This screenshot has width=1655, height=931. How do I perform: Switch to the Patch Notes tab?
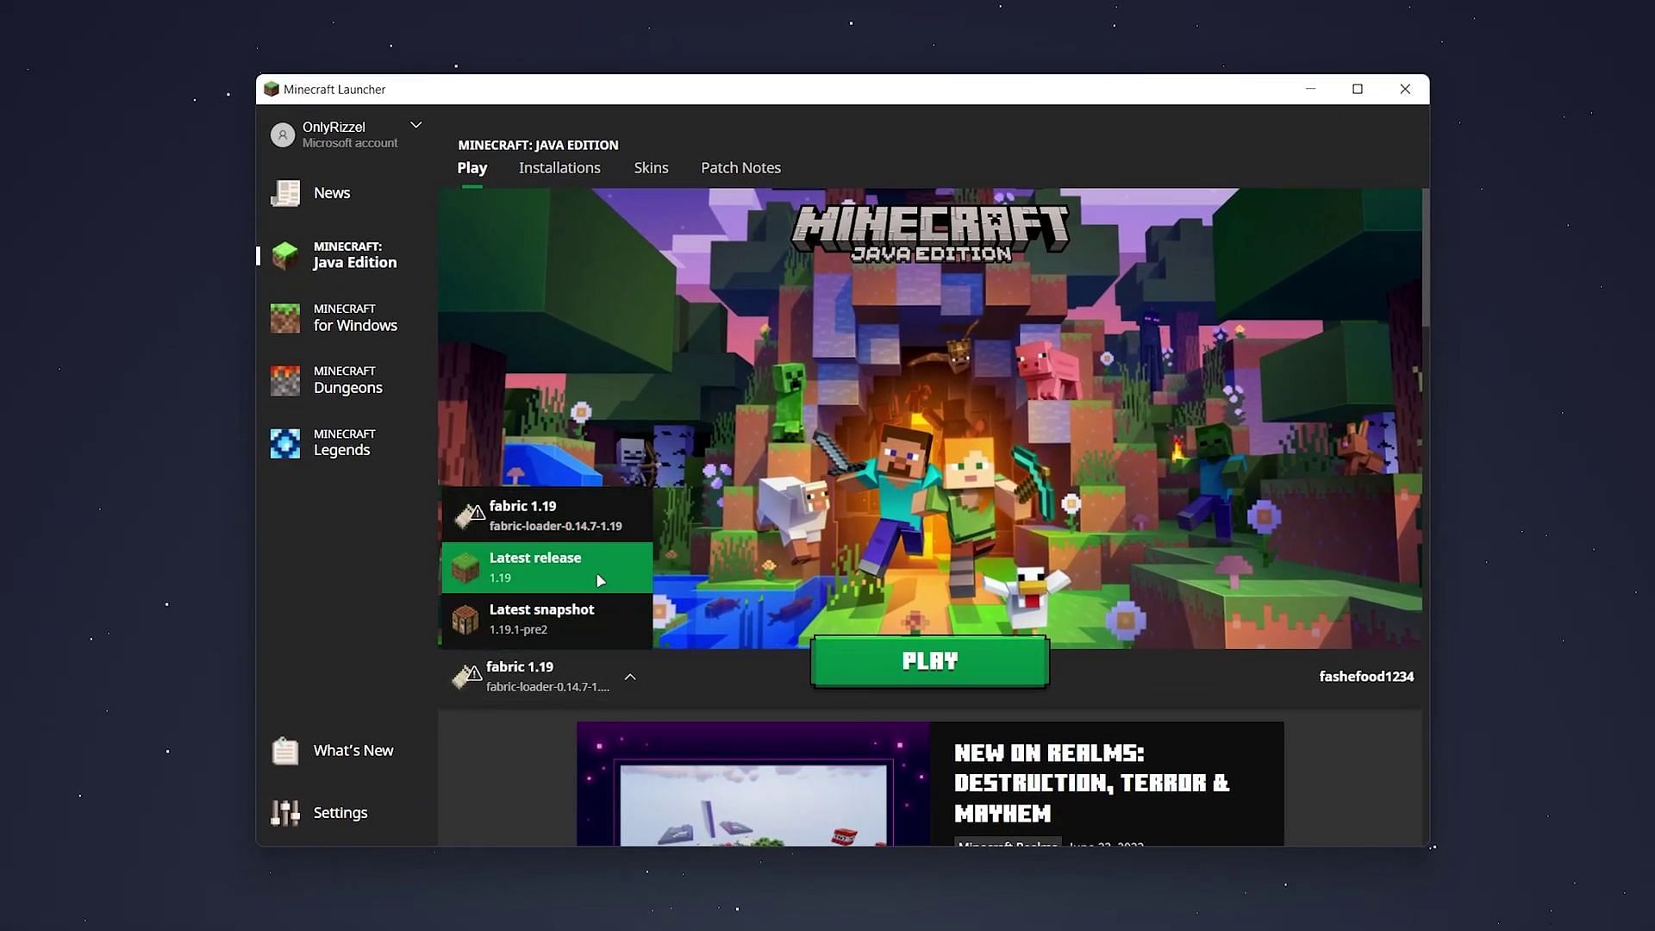coord(741,167)
